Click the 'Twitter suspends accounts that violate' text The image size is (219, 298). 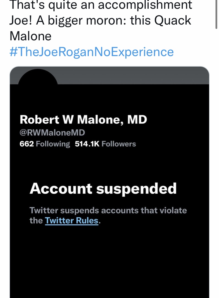coord(108,210)
